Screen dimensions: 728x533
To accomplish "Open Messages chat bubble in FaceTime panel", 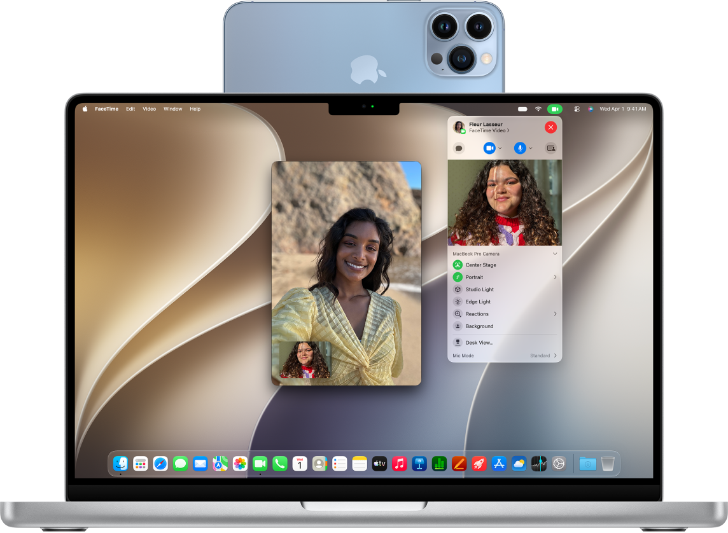I will (459, 148).
